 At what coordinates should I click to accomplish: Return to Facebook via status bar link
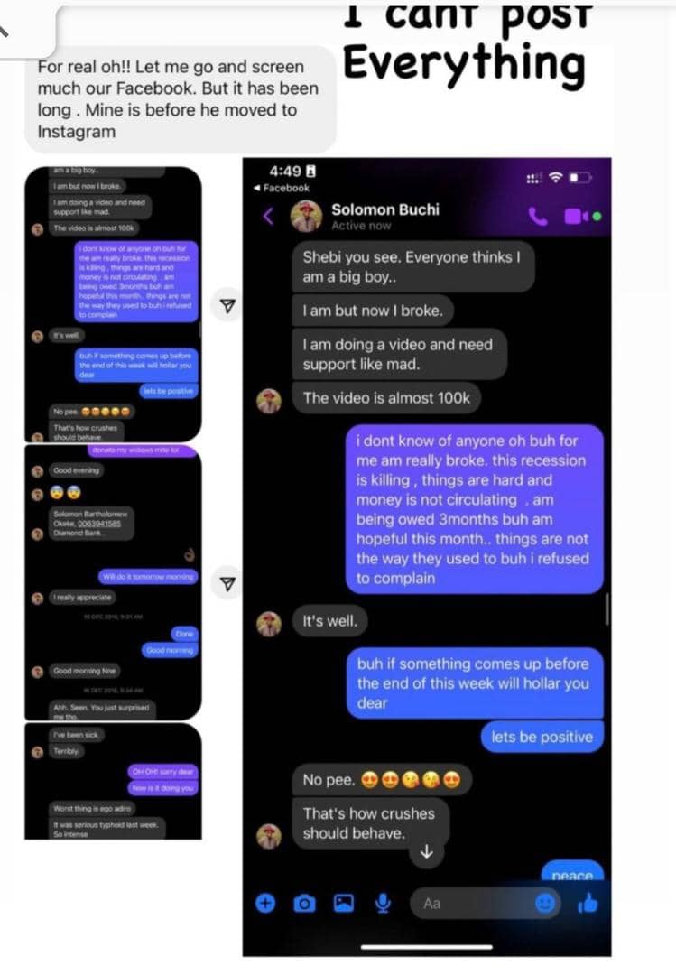point(282,188)
